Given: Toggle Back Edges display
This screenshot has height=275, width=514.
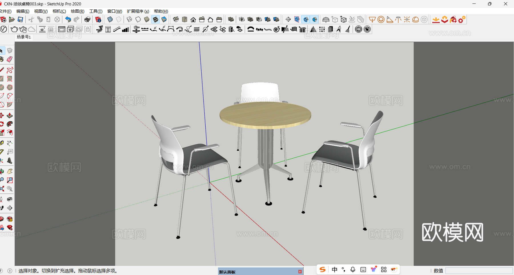Looking at the screenshot, I should tap(119, 19).
